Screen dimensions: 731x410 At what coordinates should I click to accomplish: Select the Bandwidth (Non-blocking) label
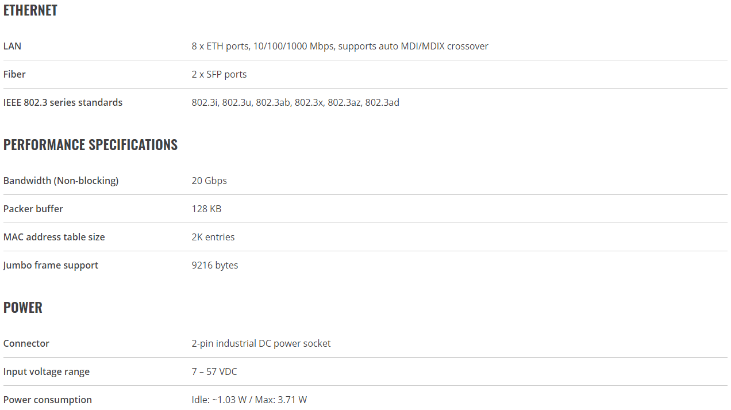(x=61, y=181)
